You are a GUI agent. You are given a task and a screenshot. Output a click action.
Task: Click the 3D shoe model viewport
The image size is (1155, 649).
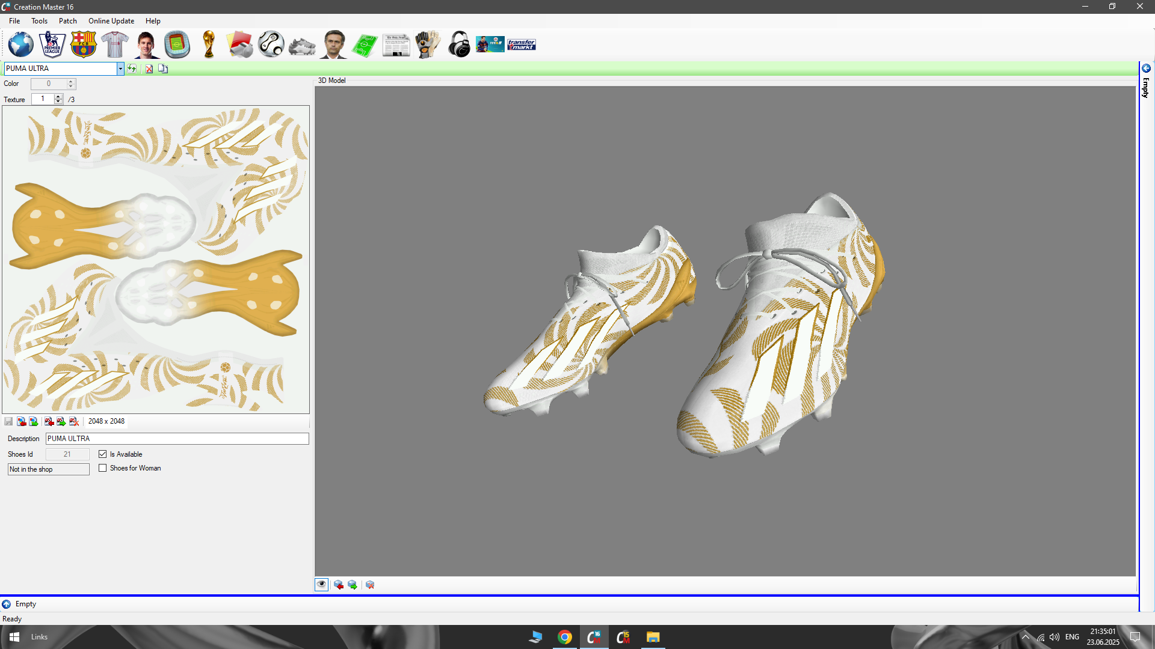725,331
